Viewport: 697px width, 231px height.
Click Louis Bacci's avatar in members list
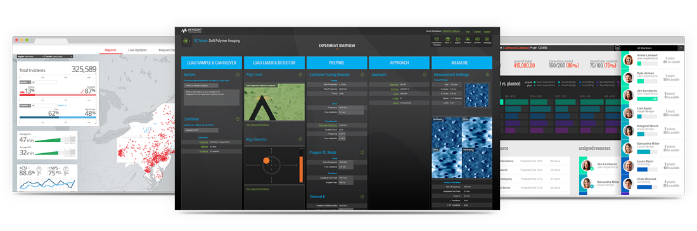(628, 166)
